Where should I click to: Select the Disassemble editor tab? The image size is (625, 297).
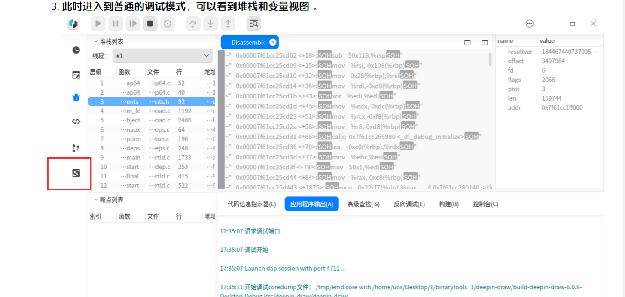(249, 42)
